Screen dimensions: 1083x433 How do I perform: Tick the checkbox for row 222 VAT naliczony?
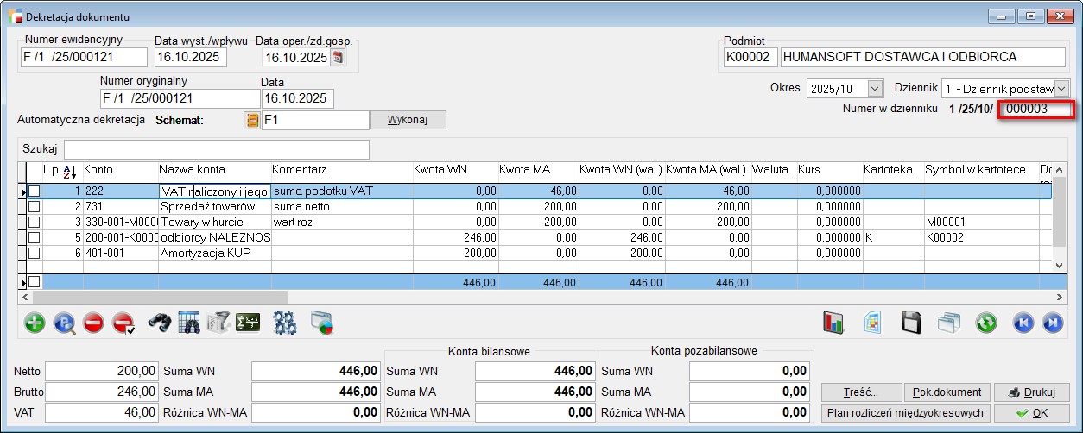point(35,191)
